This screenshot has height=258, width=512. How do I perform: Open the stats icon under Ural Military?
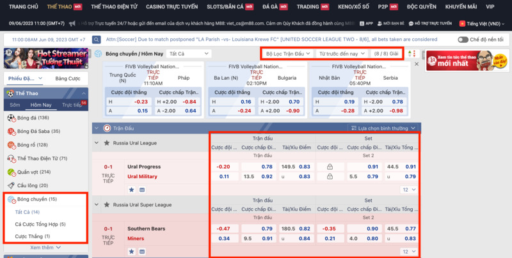pyautogui.click(x=142, y=190)
